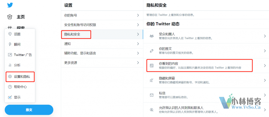Open 设置和隐私 from the menu
Screen dimensions: 269x117
coord(20,77)
